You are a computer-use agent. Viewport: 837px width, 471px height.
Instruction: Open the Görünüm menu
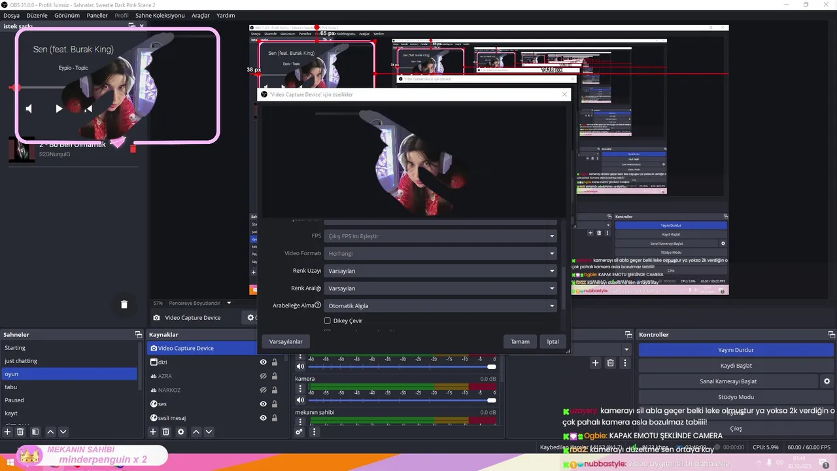tap(67, 15)
